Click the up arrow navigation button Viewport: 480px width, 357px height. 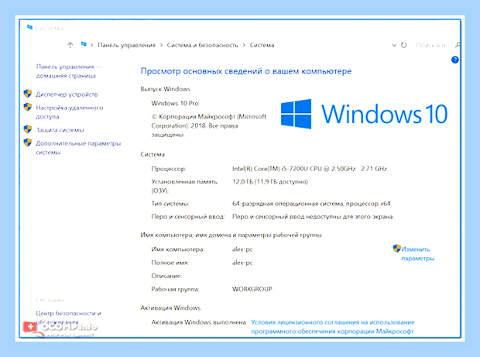click(x=70, y=46)
